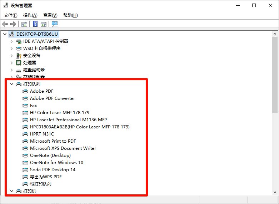This screenshot has height=204, width=279.
Task: Click the 根打印队列 printer icon
Action: (25, 184)
